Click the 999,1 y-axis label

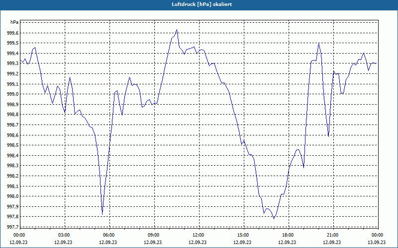pyautogui.click(x=13, y=84)
